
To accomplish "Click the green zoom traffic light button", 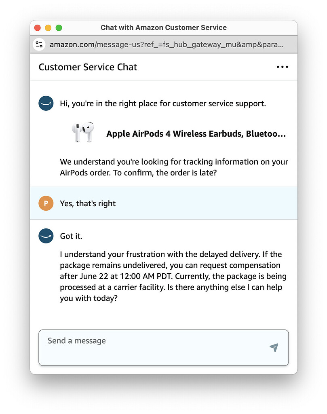I will pos(59,27).
